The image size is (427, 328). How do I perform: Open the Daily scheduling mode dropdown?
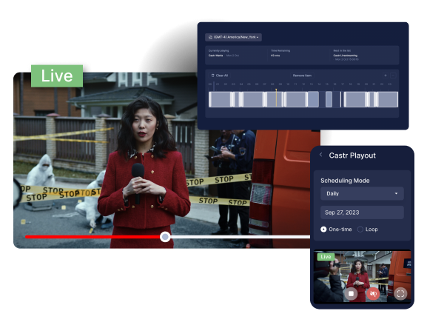(x=362, y=194)
